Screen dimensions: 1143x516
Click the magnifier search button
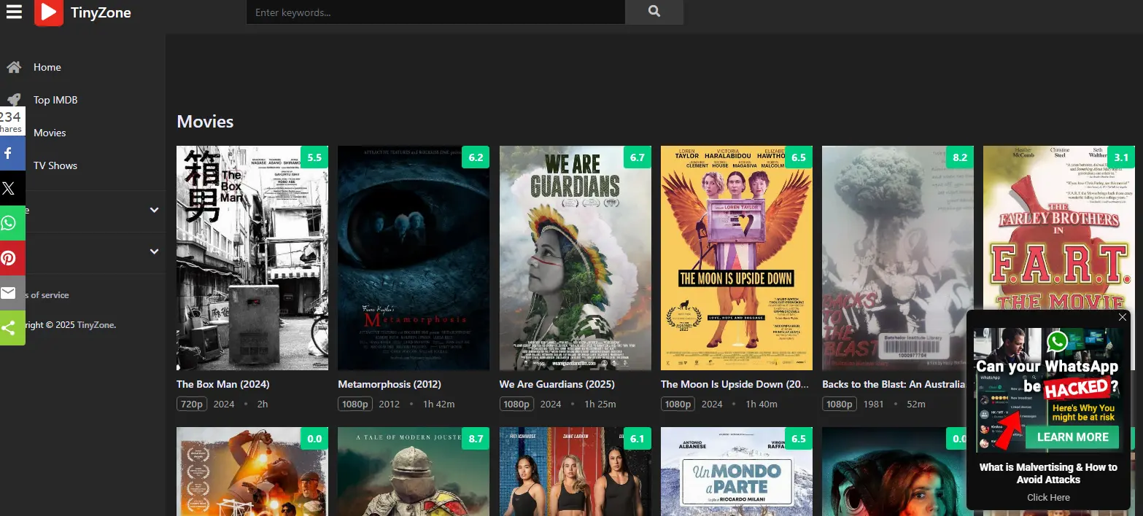click(x=654, y=12)
